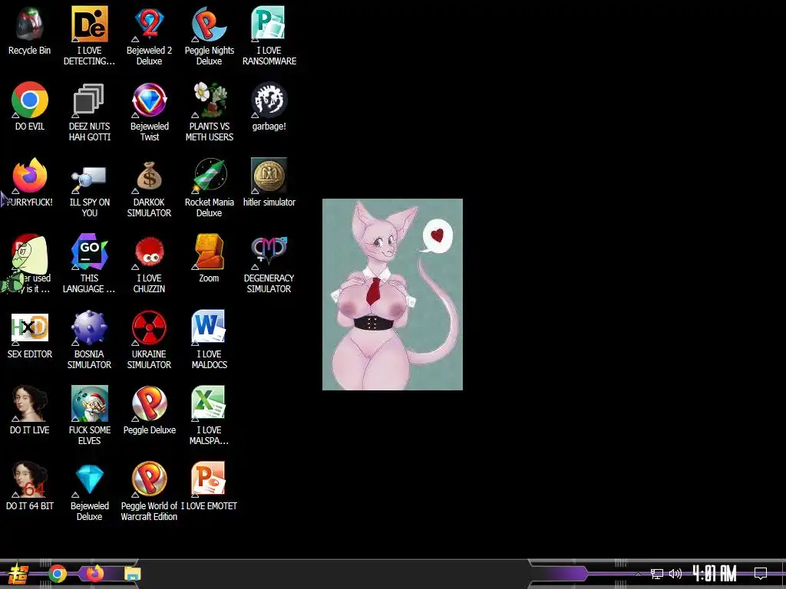Open the Peggle Deluxe shortcut
This screenshot has width=786, height=589.
(149, 403)
